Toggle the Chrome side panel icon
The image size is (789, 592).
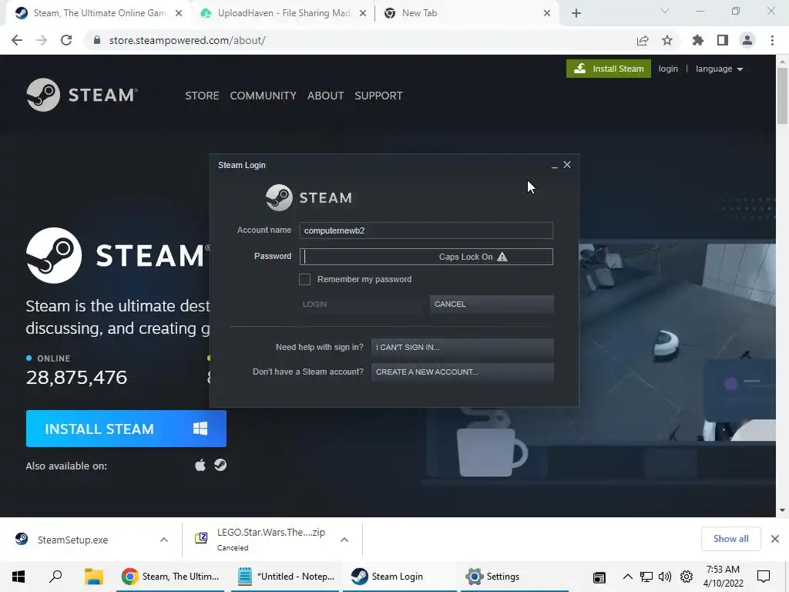pos(723,40)
